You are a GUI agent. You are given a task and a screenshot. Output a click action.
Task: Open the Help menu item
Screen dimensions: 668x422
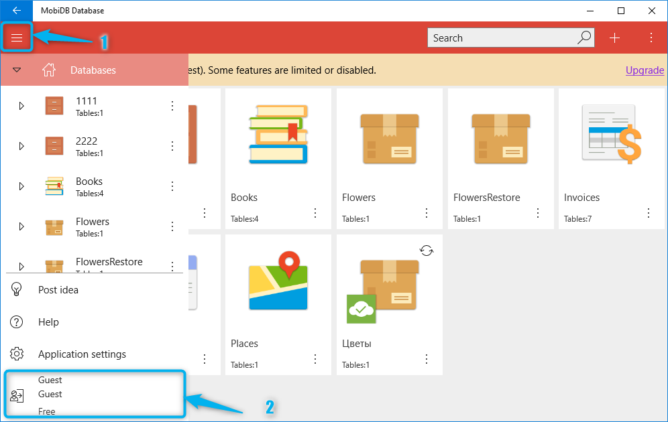click(94, 322)
